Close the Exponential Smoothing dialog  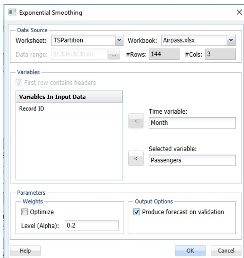point(239,13)
